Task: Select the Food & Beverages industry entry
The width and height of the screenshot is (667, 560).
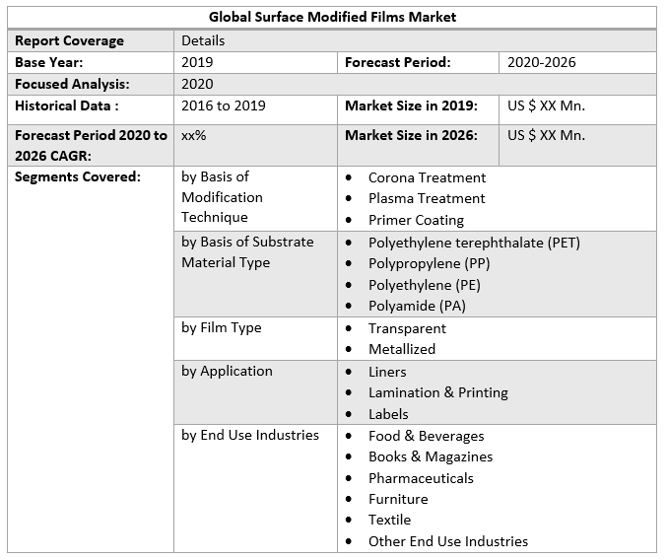Action: click(x=426, y=436)
